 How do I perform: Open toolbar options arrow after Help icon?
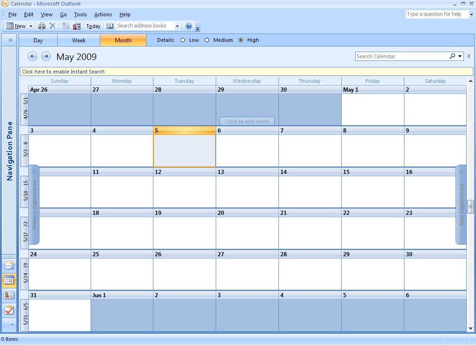(x=198, y=28)
